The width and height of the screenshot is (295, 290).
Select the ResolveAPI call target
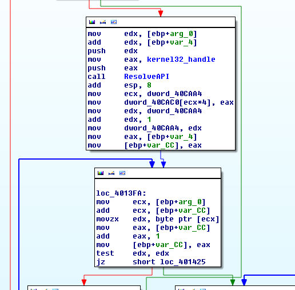[x=146, y=77]
